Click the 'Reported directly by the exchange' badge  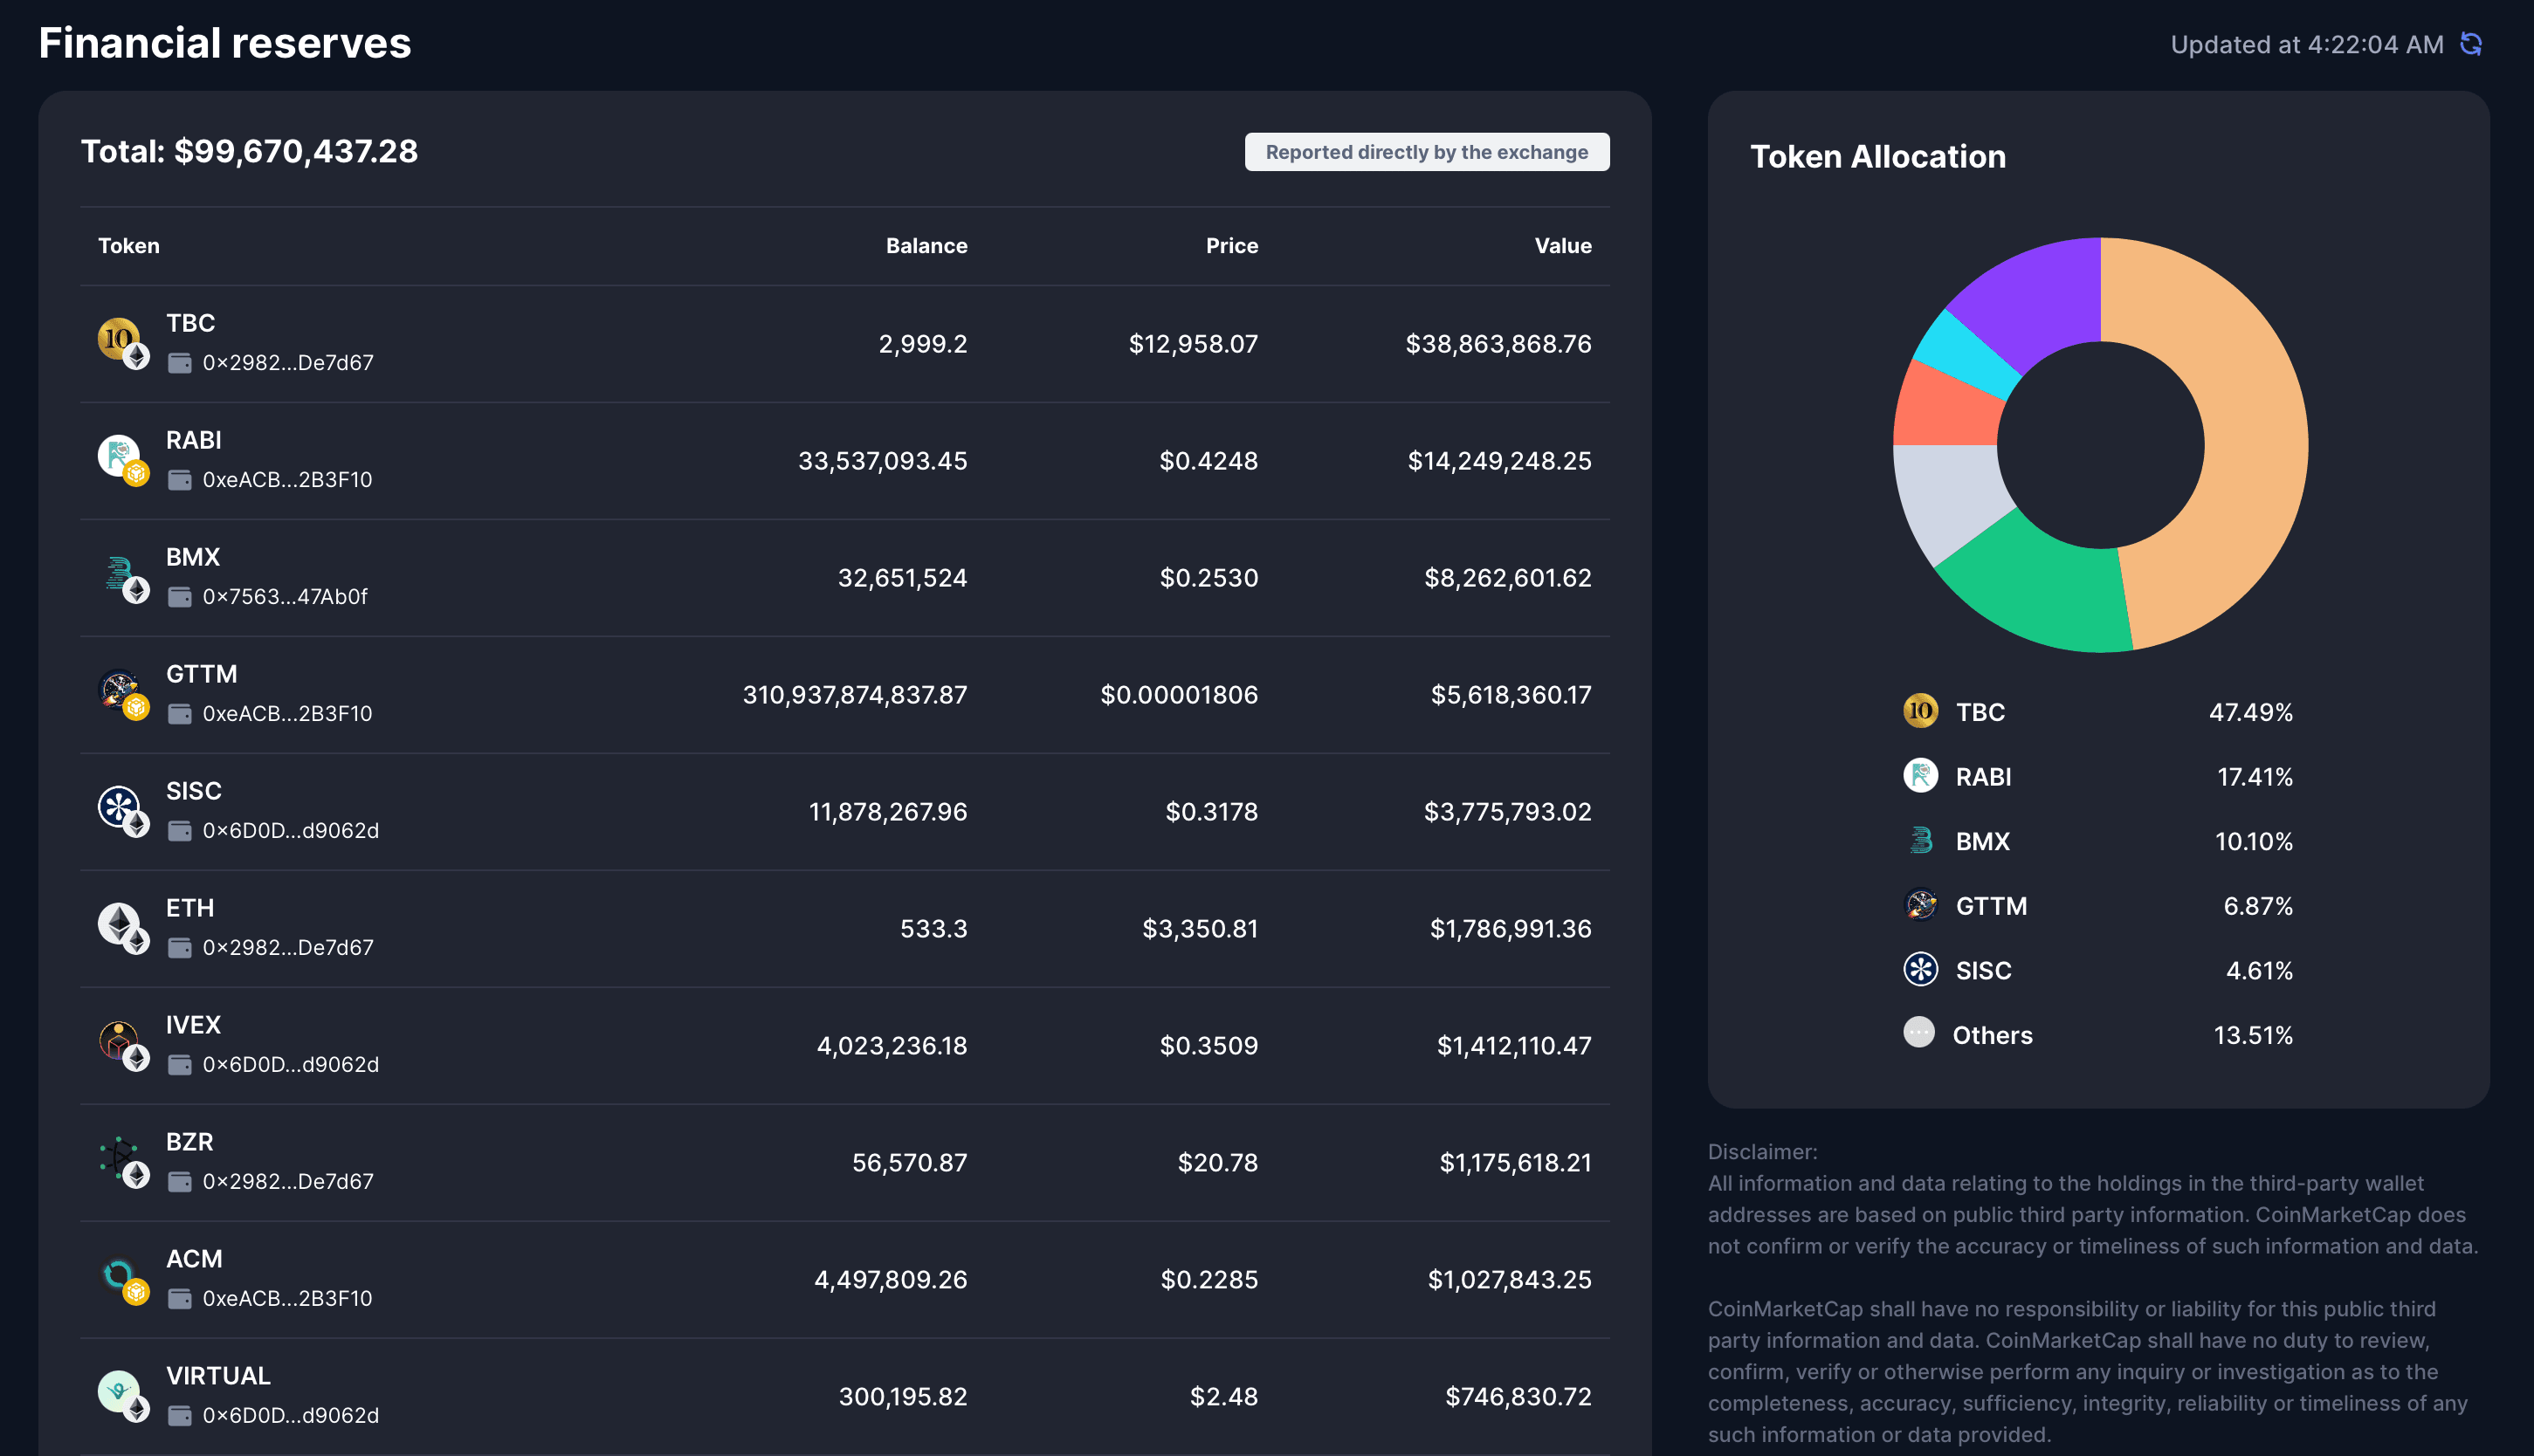[x=1426, y=152]
